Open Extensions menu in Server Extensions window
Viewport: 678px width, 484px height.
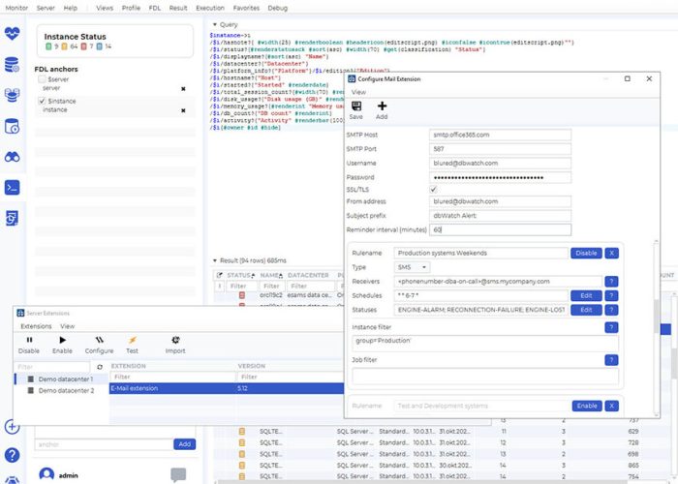[x=36, y=326]
